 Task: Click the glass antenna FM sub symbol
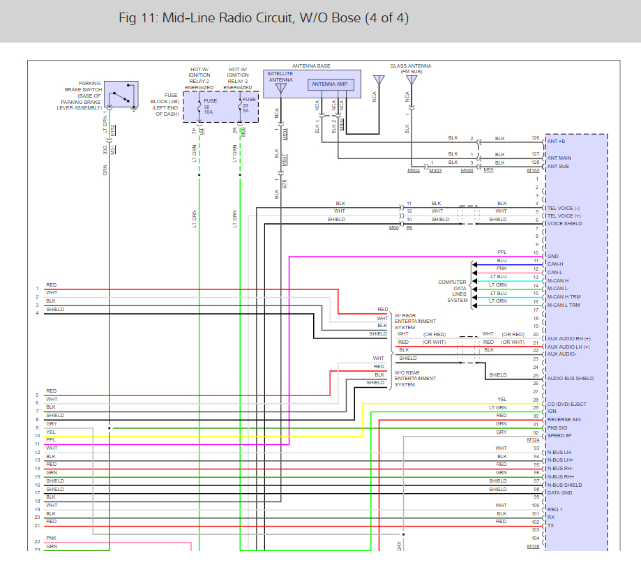pos(412,80)
